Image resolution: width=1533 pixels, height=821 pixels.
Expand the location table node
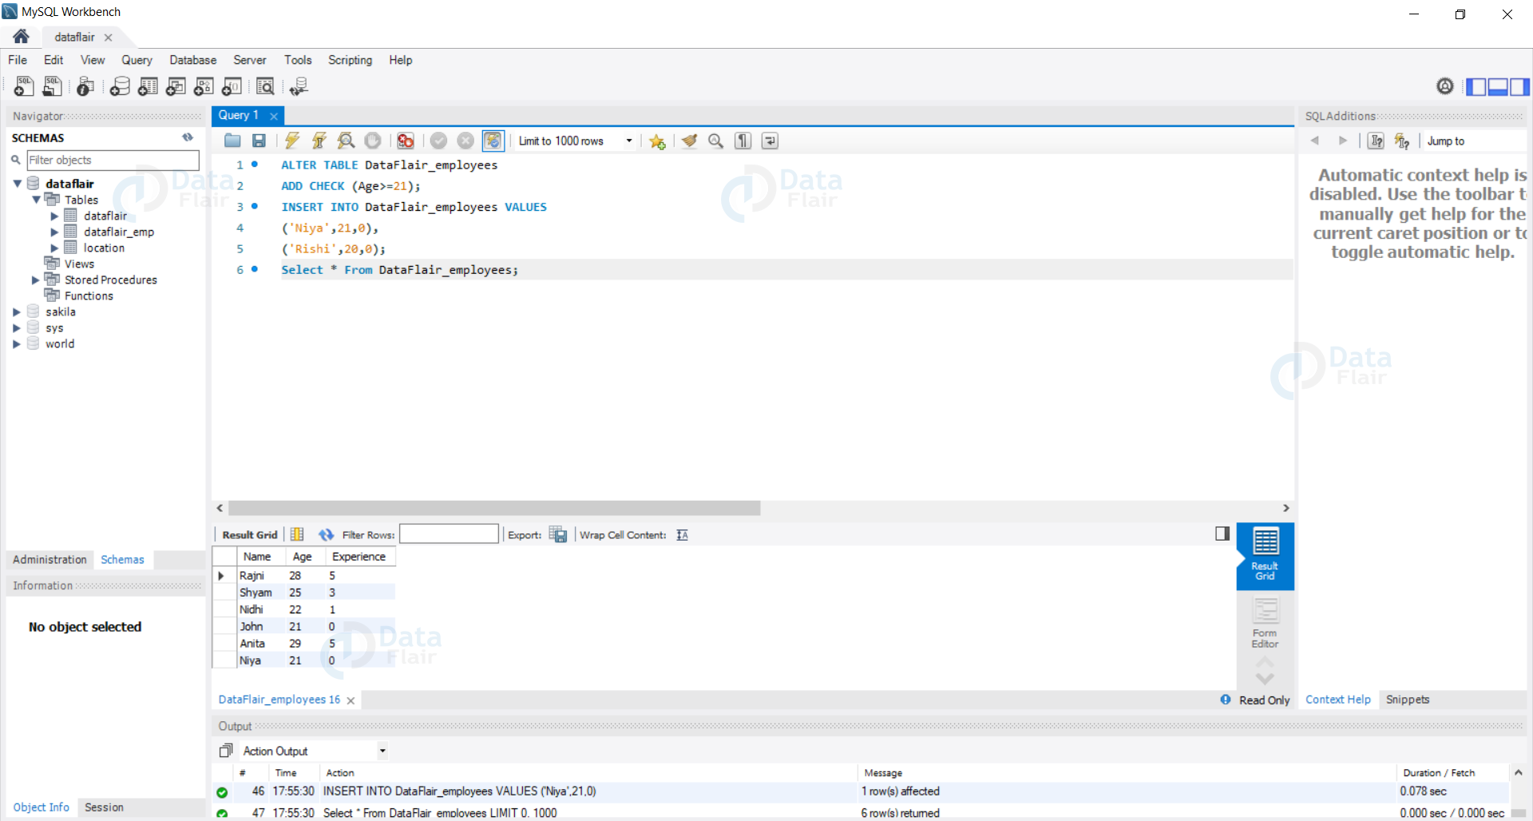click(x=54, y=248)
